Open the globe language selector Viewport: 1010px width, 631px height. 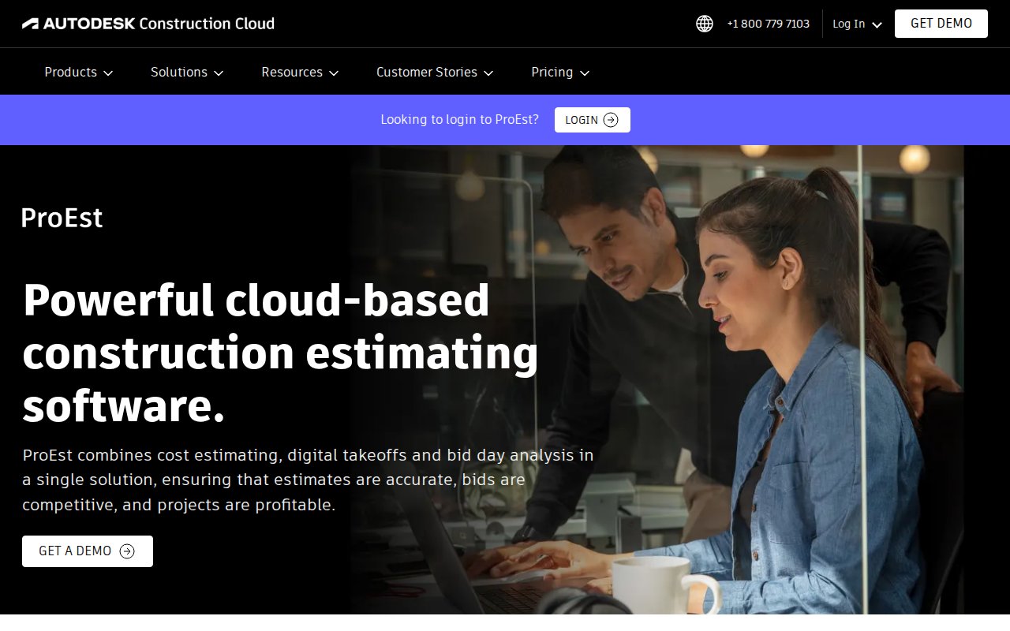(x=704, y=24)
